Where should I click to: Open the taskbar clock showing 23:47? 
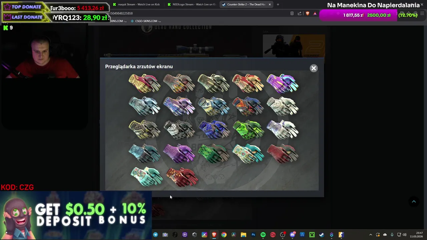point(417,235)
